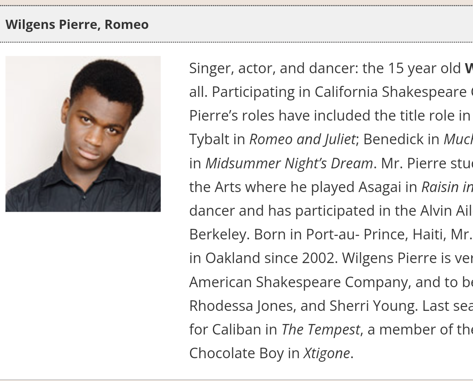Click the italic title "The Tempest"
Screen dimensions: 473x381
point(321,329)
